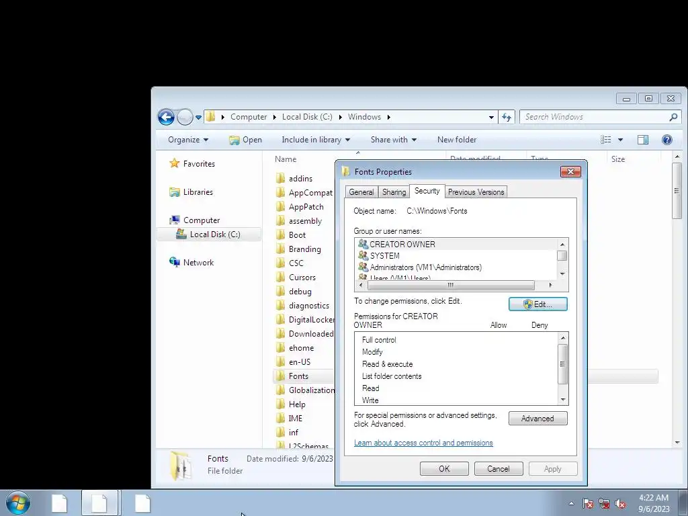Click the Advanced button

pyautogui.click(x=538, y=419)
